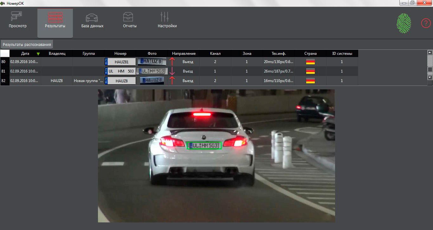The height and width of the screenshot is (230, 433).
Task: Click the Номер column header
Action: (x=120, y=54)
